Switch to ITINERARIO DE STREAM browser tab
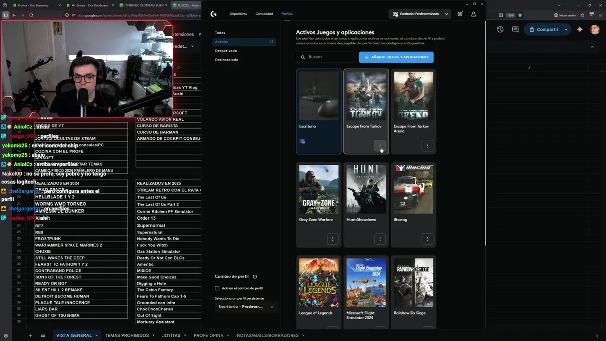 point(144,5)
